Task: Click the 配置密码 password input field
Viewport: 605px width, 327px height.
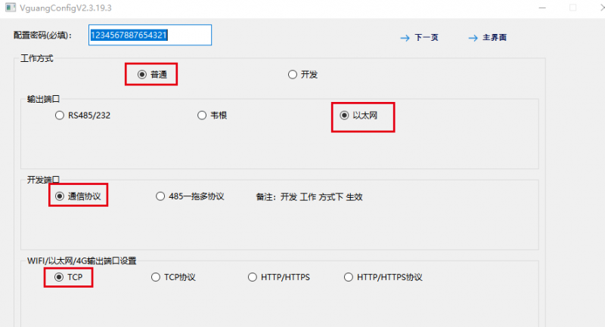Action: (150, 35)
